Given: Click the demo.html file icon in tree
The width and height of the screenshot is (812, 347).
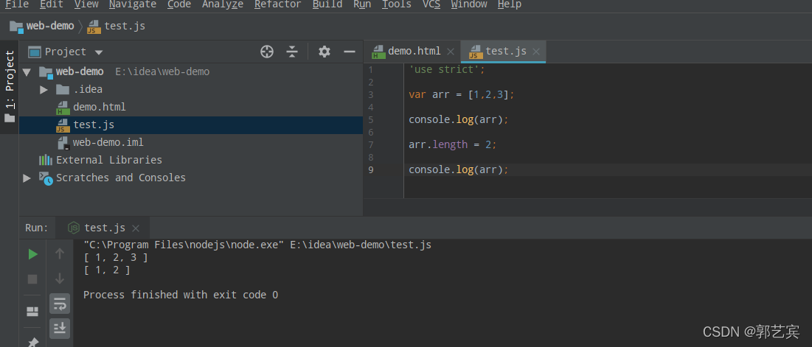Looking at the screenshot, I should (63, 108).
